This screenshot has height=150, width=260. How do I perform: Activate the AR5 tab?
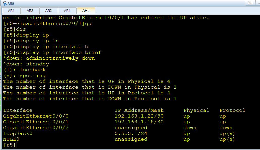tap(86, 11)
